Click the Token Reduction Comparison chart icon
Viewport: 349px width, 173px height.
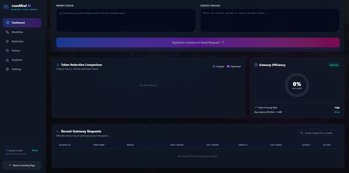[x=58, y=65]
